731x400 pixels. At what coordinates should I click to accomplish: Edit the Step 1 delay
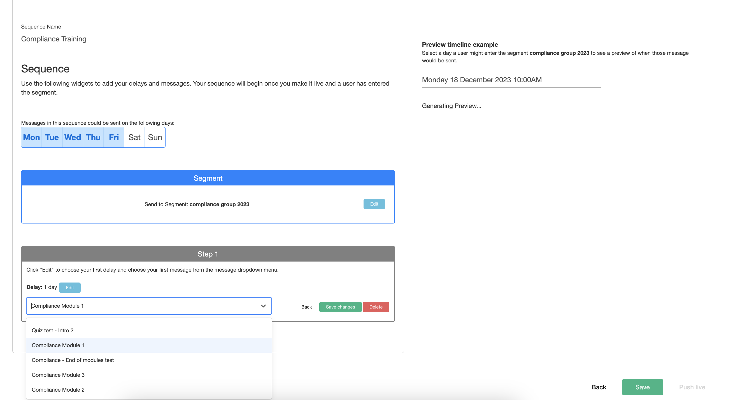point(69,288)
